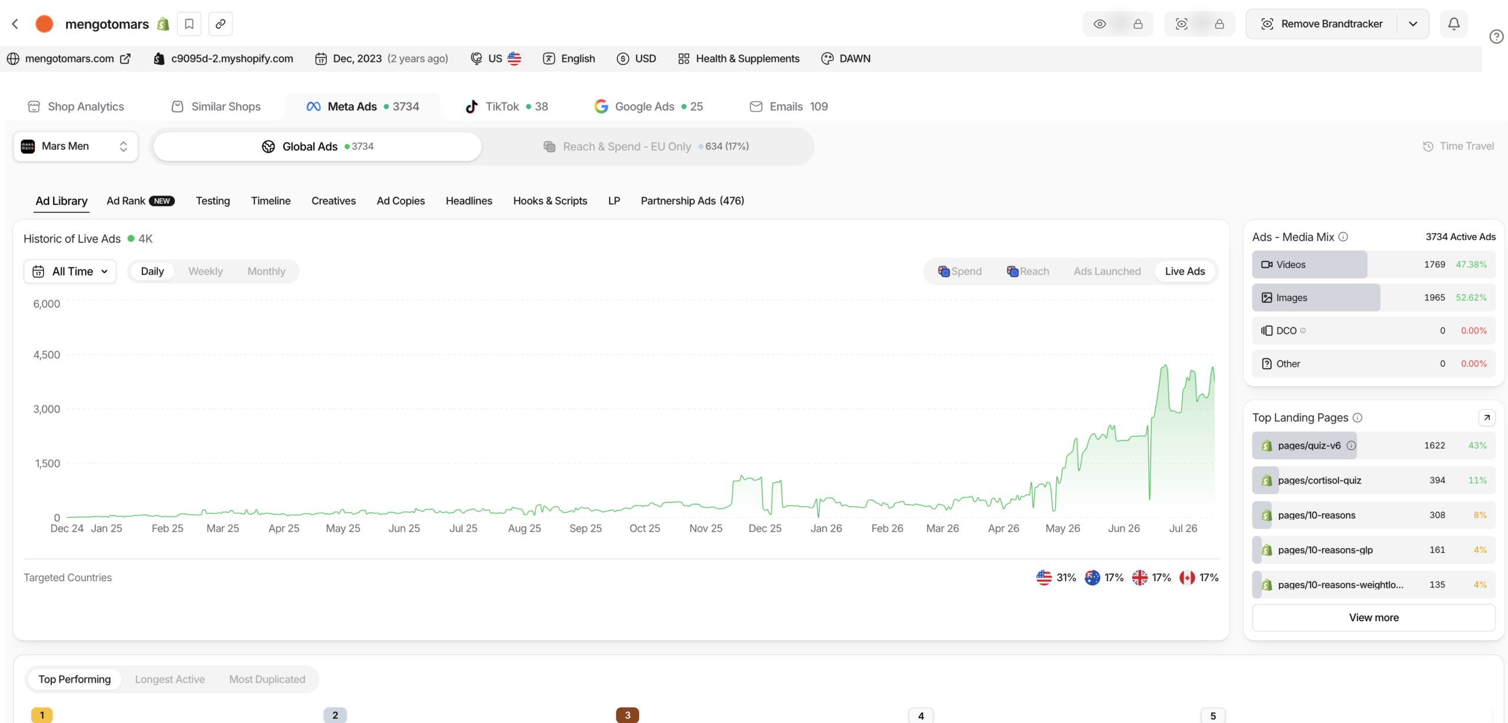Image resolution: width=1508 pixels, height=723 pixels.
Task: Open the All Time date range dropdown
Action: [70, 271]
